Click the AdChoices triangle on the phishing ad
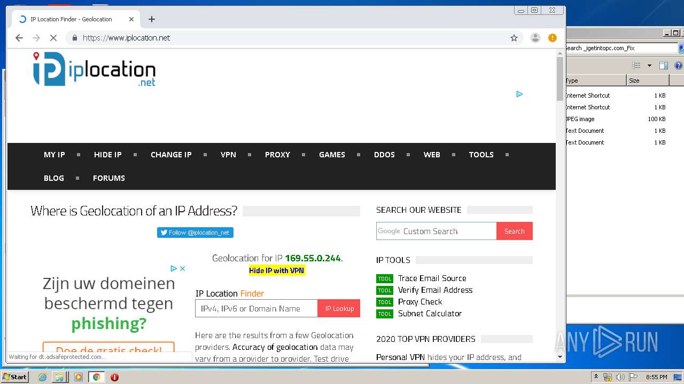Image resolution: width=684 pixels, height=384 pixels. pyautogui.click(x=174, y=268)
